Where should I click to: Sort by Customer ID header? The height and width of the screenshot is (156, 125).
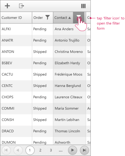[x=12, y=18]
